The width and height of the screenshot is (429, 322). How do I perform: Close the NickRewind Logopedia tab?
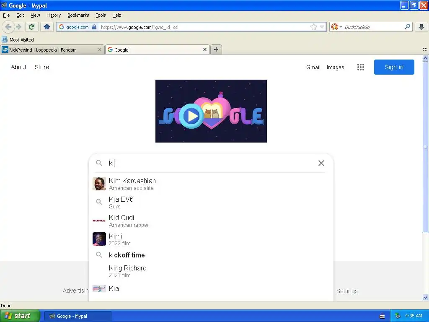pyautogui.click(x=100, y=49)
